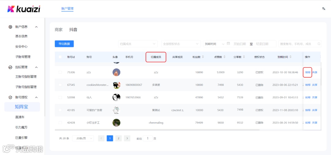Sort by 到期时间 column arrows
331x155 pixels.
coord(291,57)
